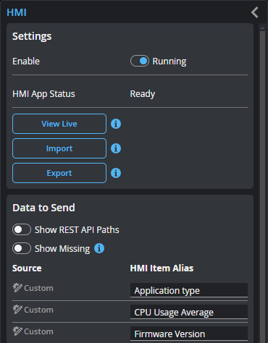Viewport: 268px width, 343px height.
Task: Edit the Application type alias field
Action: 189,290
